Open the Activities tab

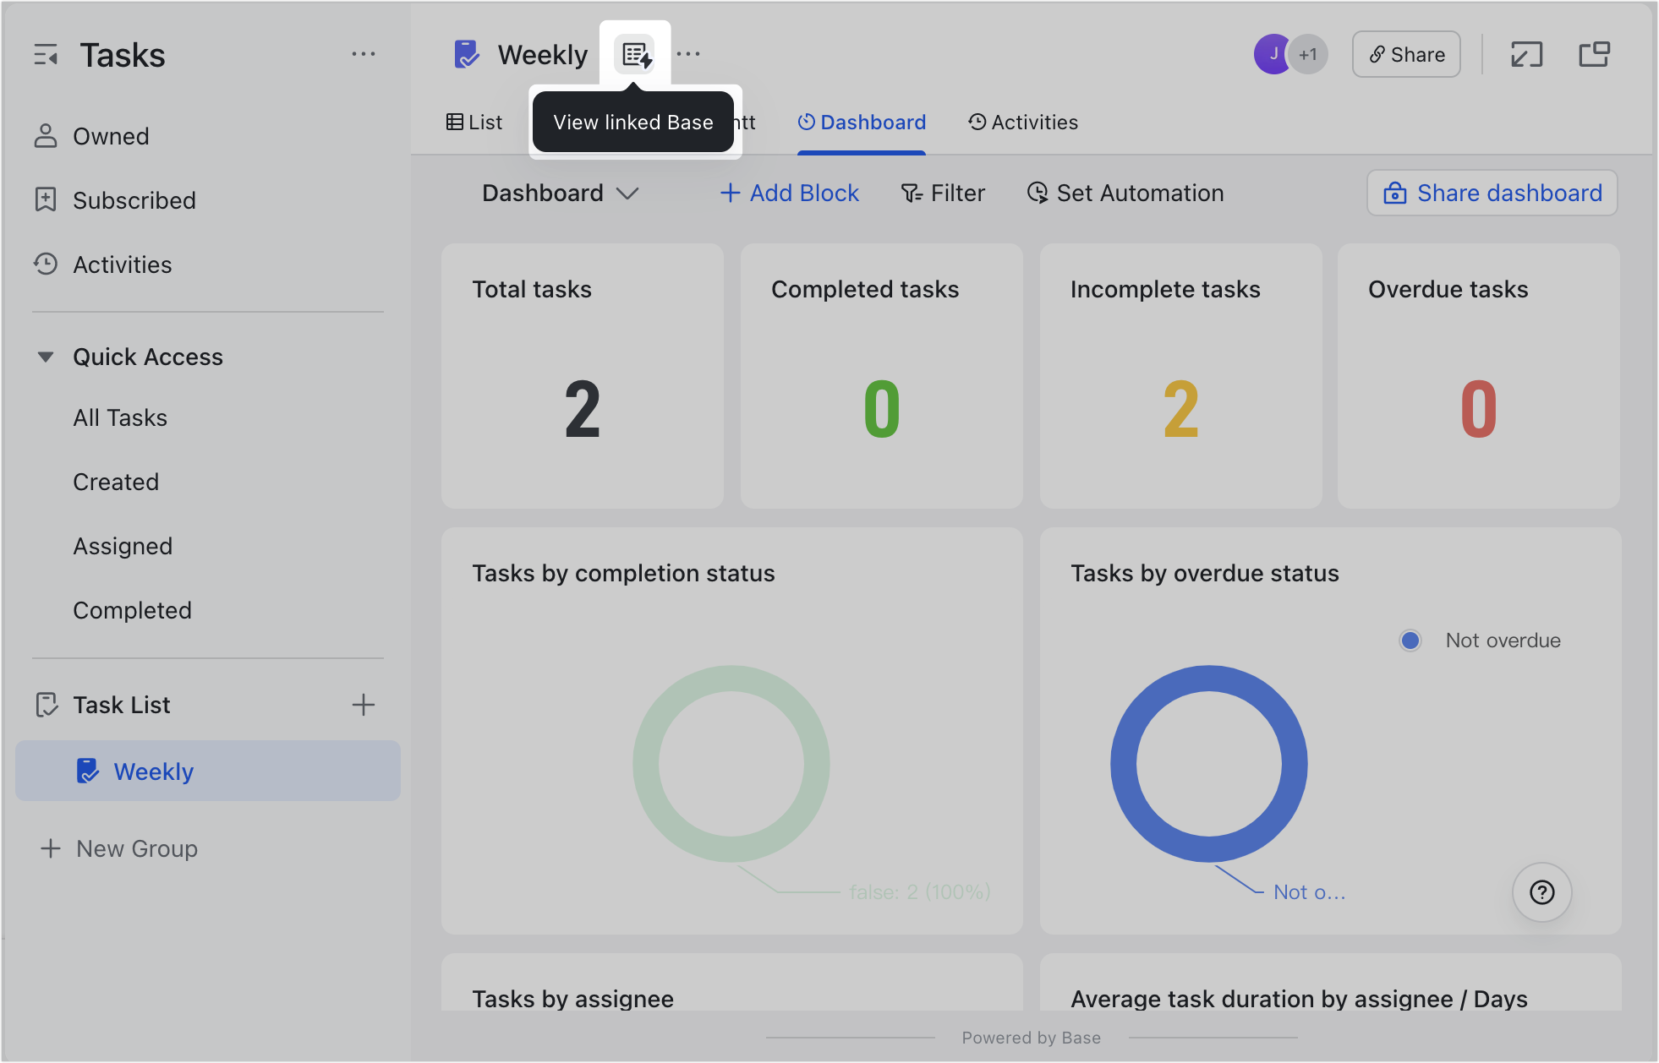pyautogui.click(x=1023, y=122)
